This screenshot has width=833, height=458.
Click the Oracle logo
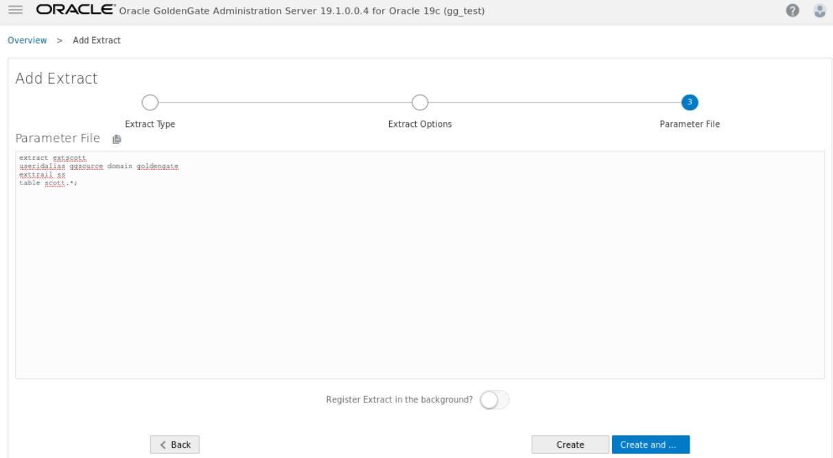(75, 10)
